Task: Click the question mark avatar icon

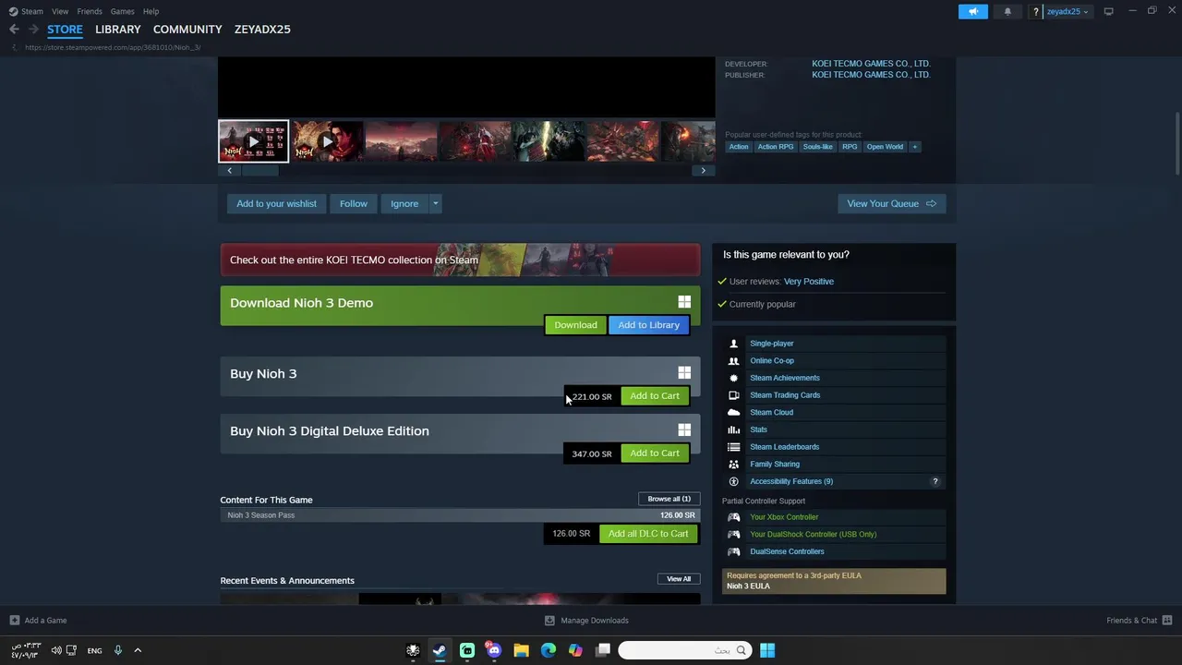Action: (x=1036, y=11)
